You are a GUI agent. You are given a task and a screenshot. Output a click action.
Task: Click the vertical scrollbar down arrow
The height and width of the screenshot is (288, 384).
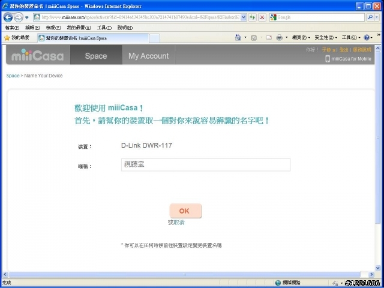pyautogui.click(x=378, y=268)
